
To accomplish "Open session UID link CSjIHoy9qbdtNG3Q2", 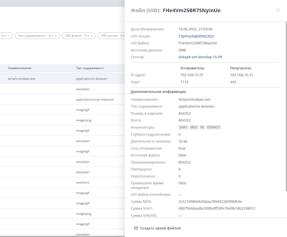I will (x=196, y=36).
